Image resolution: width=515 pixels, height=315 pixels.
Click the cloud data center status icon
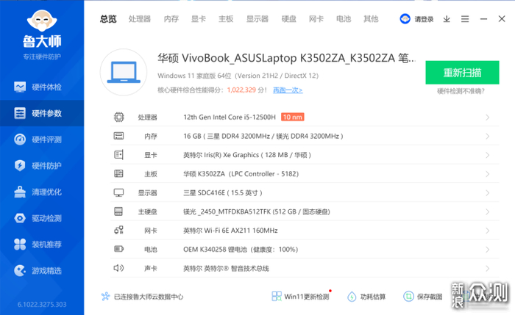tap(105, 297)
